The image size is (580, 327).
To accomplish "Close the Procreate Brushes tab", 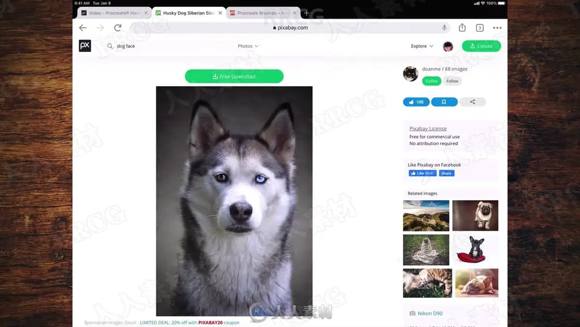I will 295,13.
